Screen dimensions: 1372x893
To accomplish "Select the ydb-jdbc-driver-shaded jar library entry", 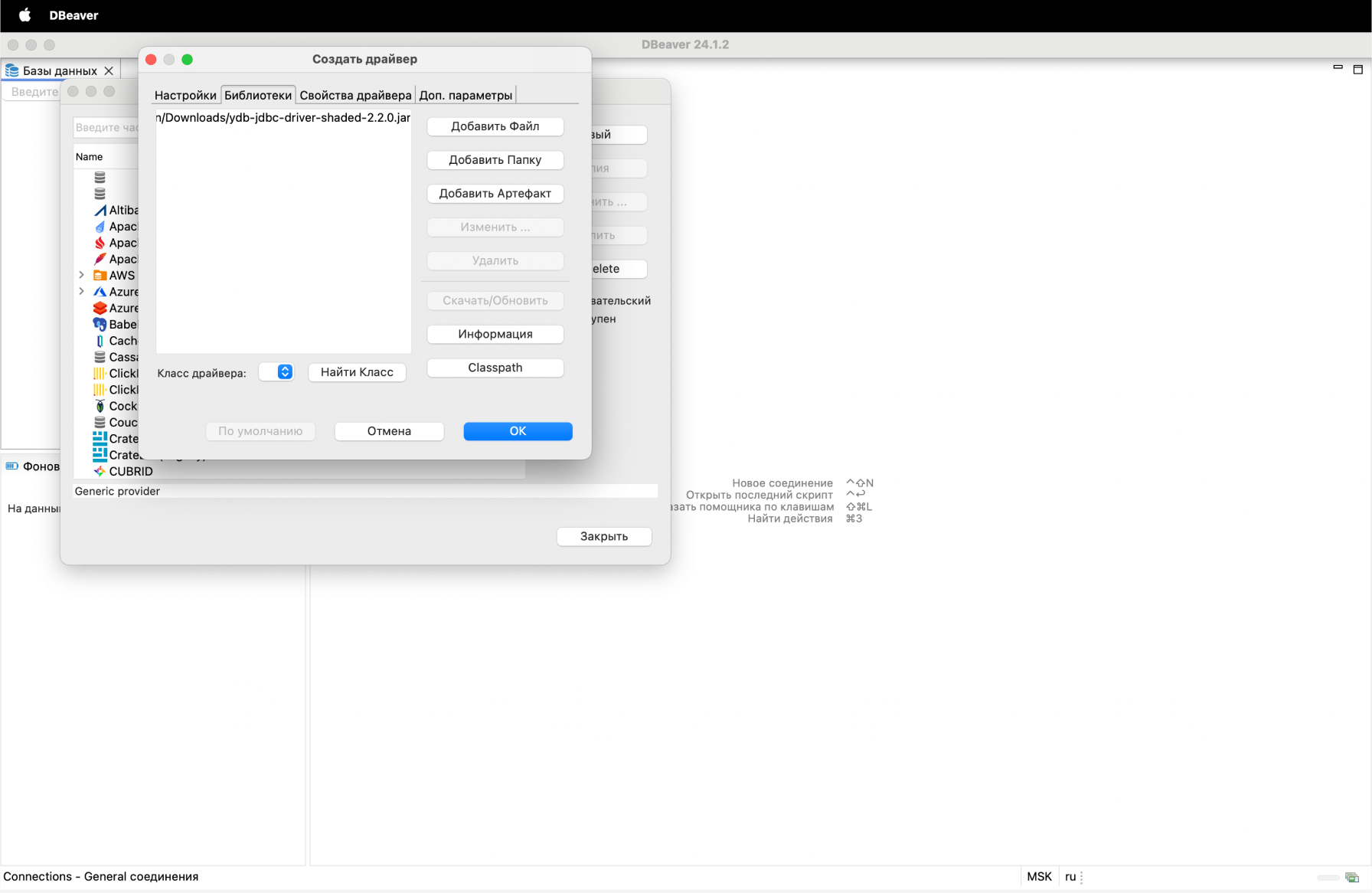I will (283, 118).
